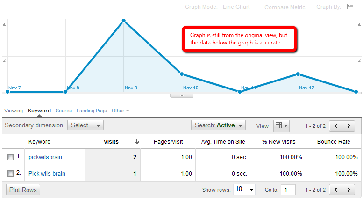Open the pickwilsbrain keyword link
The width and height of the screenshot is (363, 199).
[x=45, y=158]
